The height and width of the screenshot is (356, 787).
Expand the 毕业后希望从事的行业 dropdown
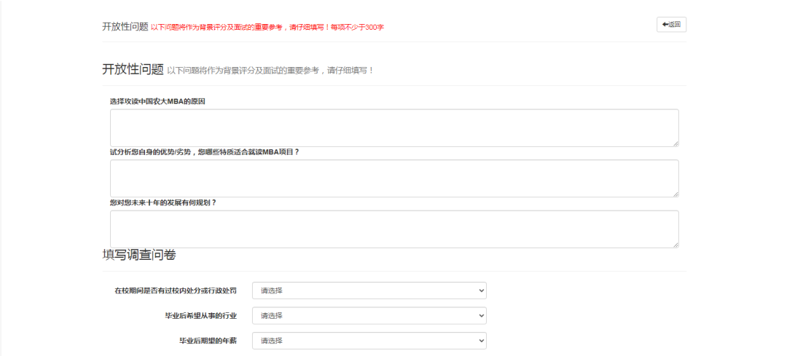pyautogui.click(x=369, y=315)
